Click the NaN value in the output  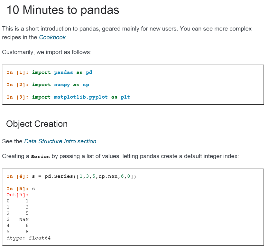(24, 219)
